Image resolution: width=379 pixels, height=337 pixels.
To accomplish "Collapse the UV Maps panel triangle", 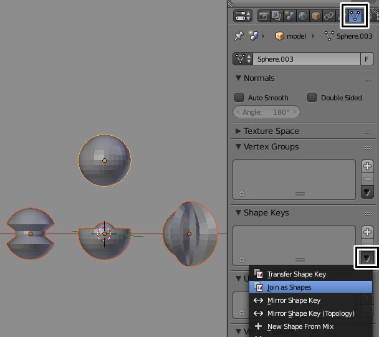I will point(238,278).
